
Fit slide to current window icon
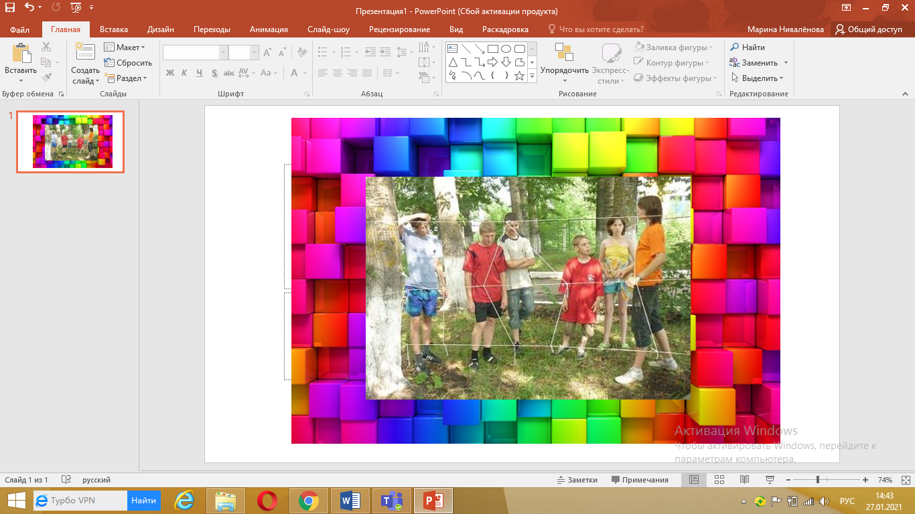(x=904, y=480)
